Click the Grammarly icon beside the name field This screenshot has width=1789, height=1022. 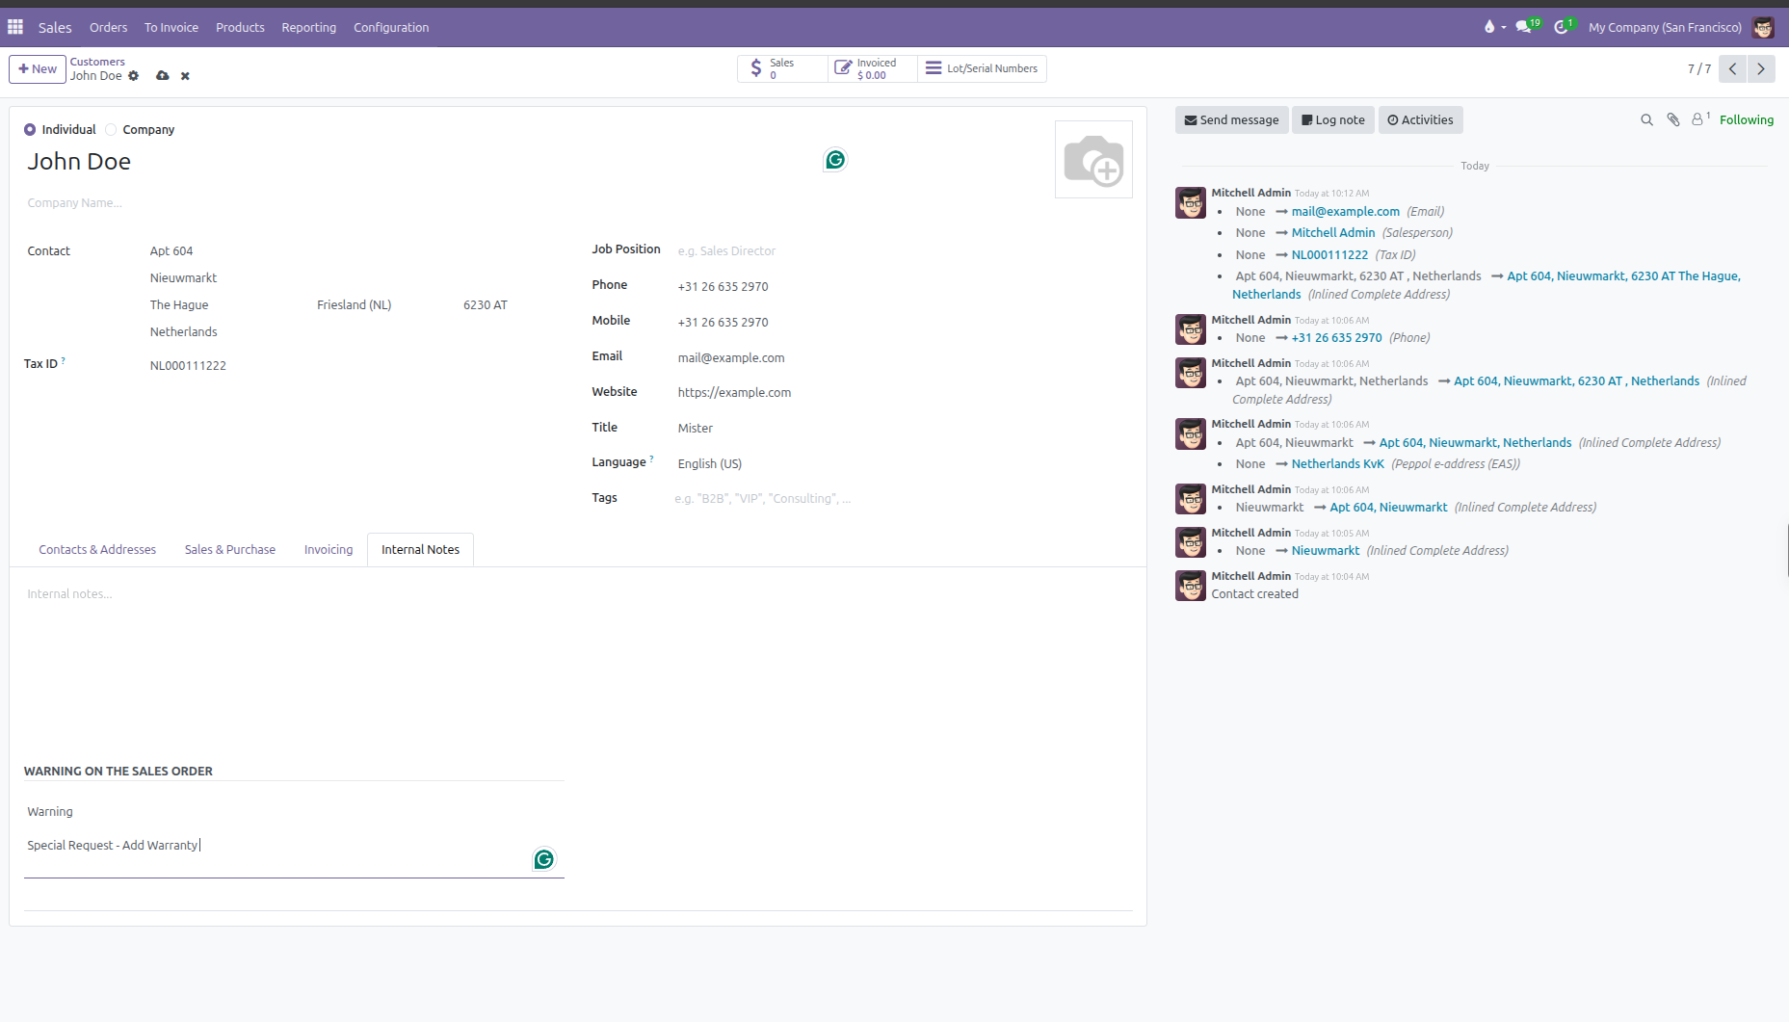(835, 160)
